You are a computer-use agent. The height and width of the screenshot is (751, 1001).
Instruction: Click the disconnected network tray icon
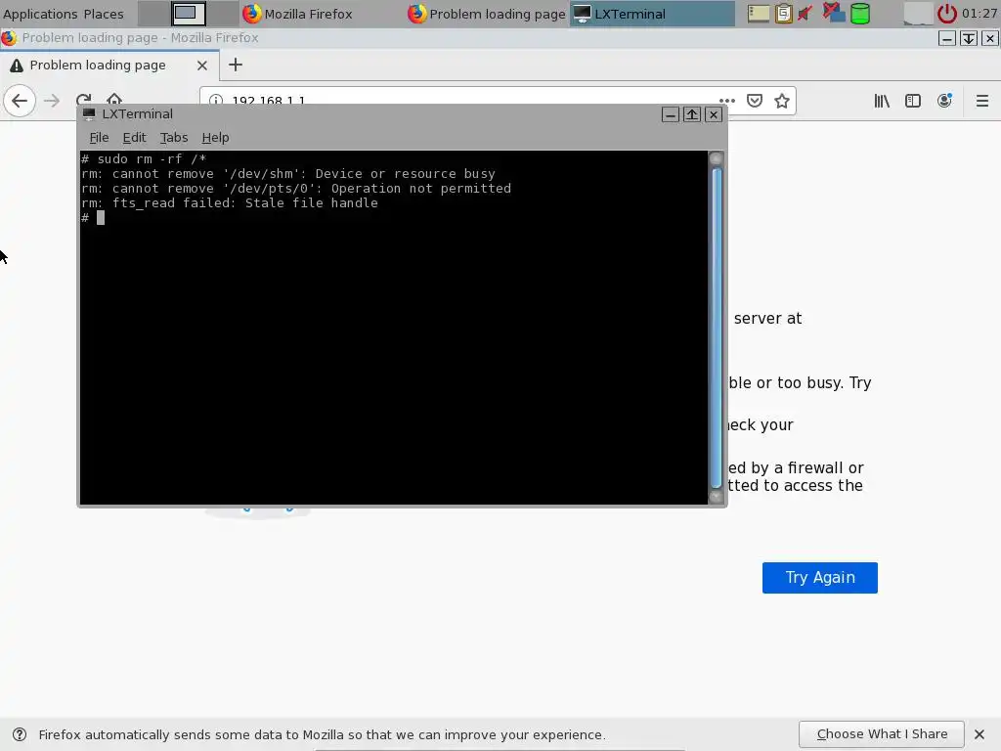coord(833,12)
